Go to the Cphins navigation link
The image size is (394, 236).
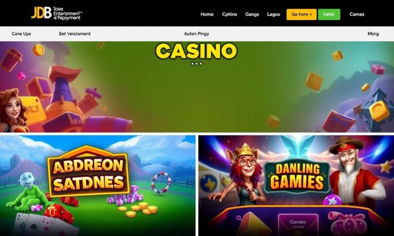pyautogui.click(x=229, y=14)
